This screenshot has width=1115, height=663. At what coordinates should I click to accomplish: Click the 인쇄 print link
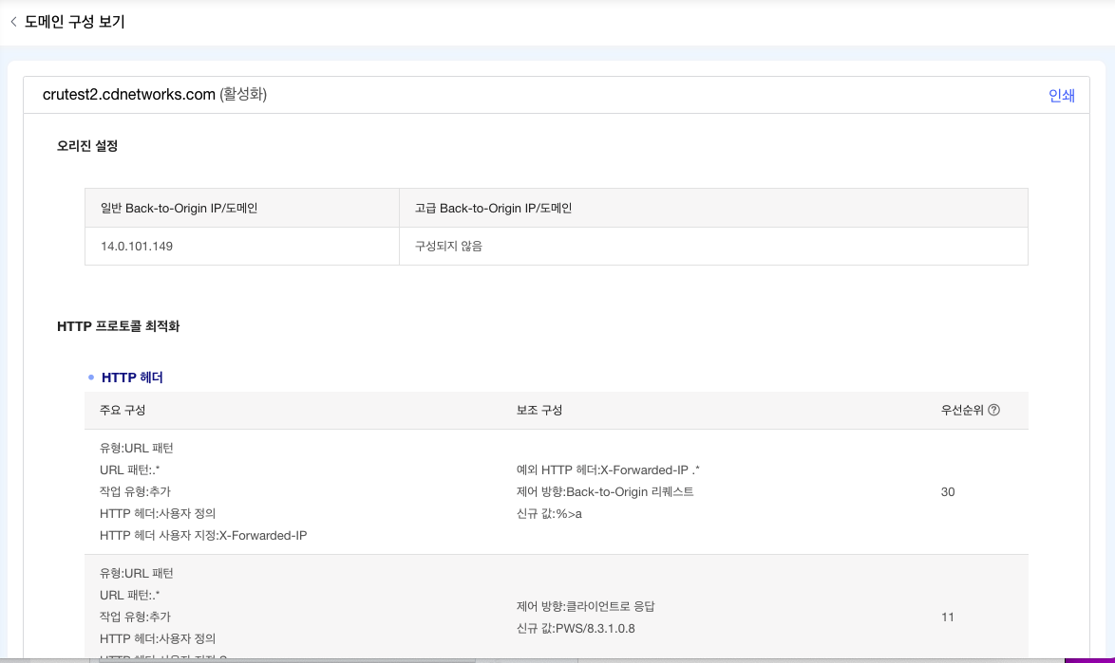tap(1061, 96)
